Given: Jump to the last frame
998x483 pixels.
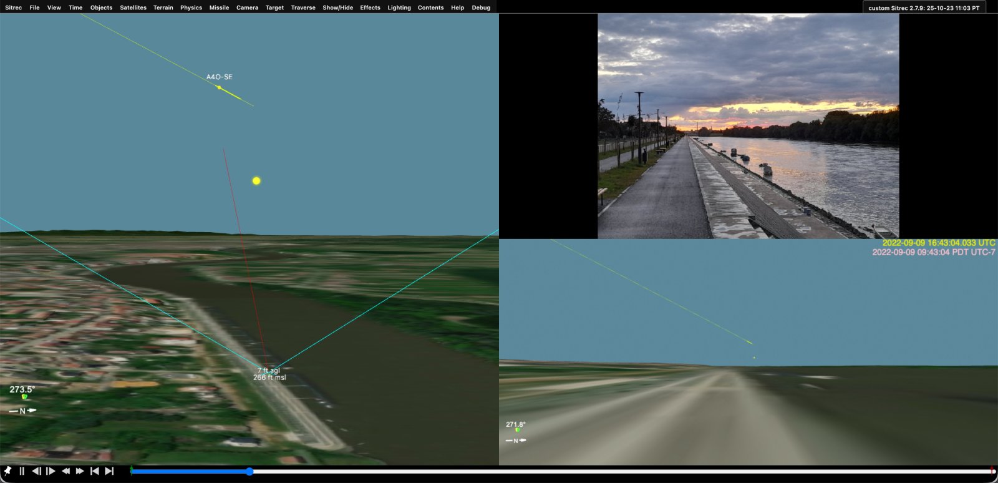Looking at the screenshot, I should pyautogui.click(x=109, y=471).
